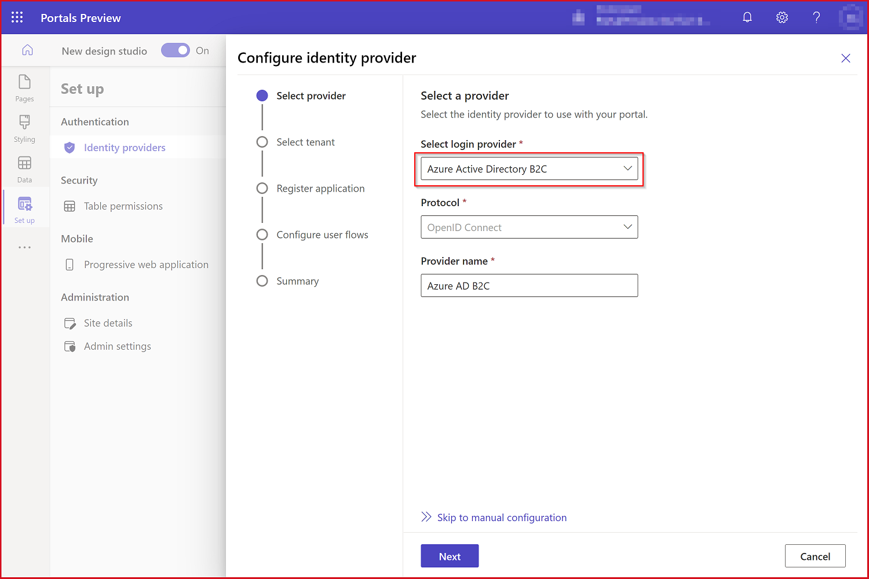Select the Summary step circle
The image size is (869, 579).
[262, 280]
